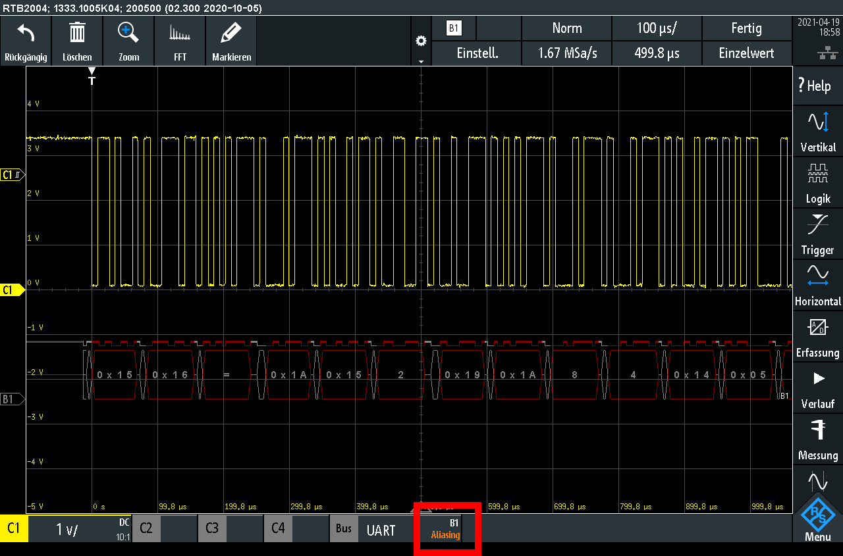Open the Erfassung acquisition settings
843x556 pixels.
click(x=817, y=336)
